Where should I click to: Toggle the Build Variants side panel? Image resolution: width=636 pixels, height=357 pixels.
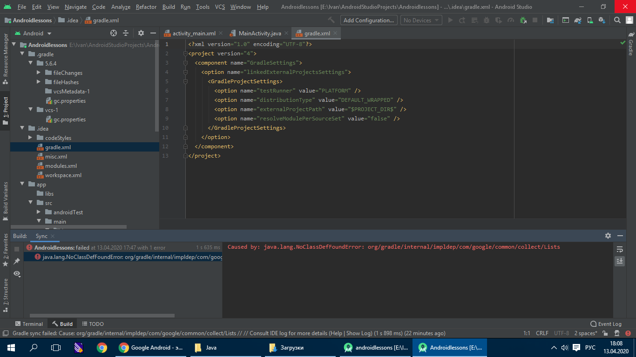5,201
